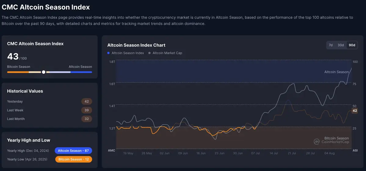Toggle Altcoin Market Cap legend series
This screenshot has height=171, width=366.
tap(165, 53)
